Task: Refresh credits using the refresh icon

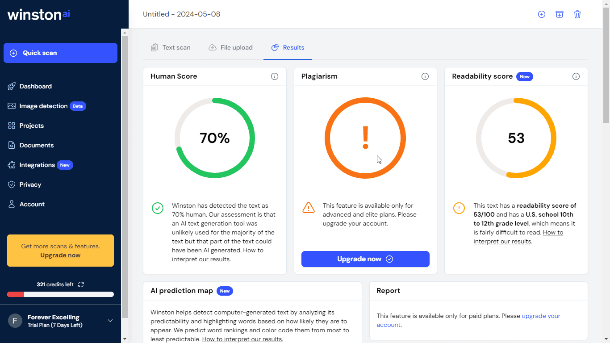Action: click(81, 284)
